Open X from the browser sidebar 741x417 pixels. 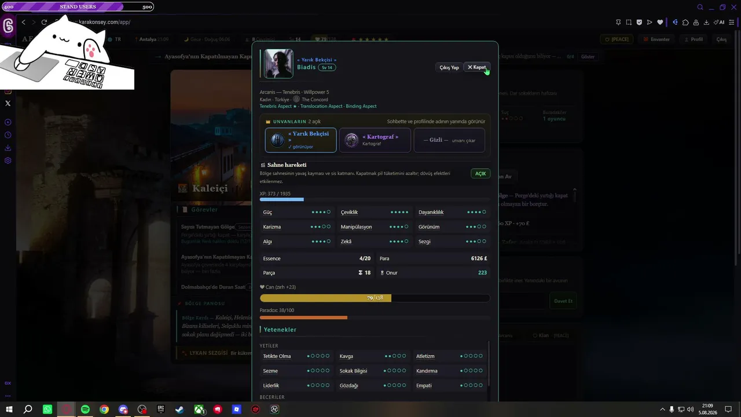pyautogui.click(x=8, y=103)
